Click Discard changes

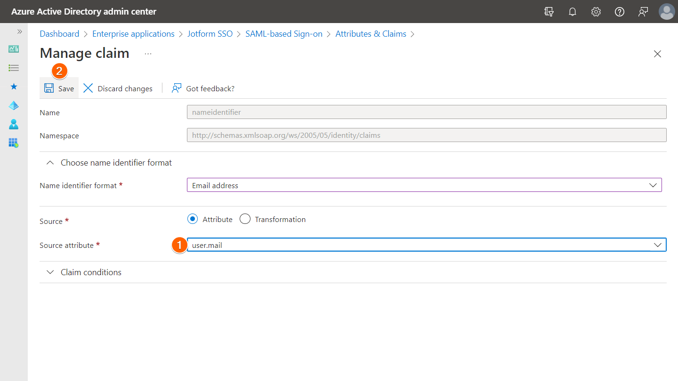click(x=118, y=88)
